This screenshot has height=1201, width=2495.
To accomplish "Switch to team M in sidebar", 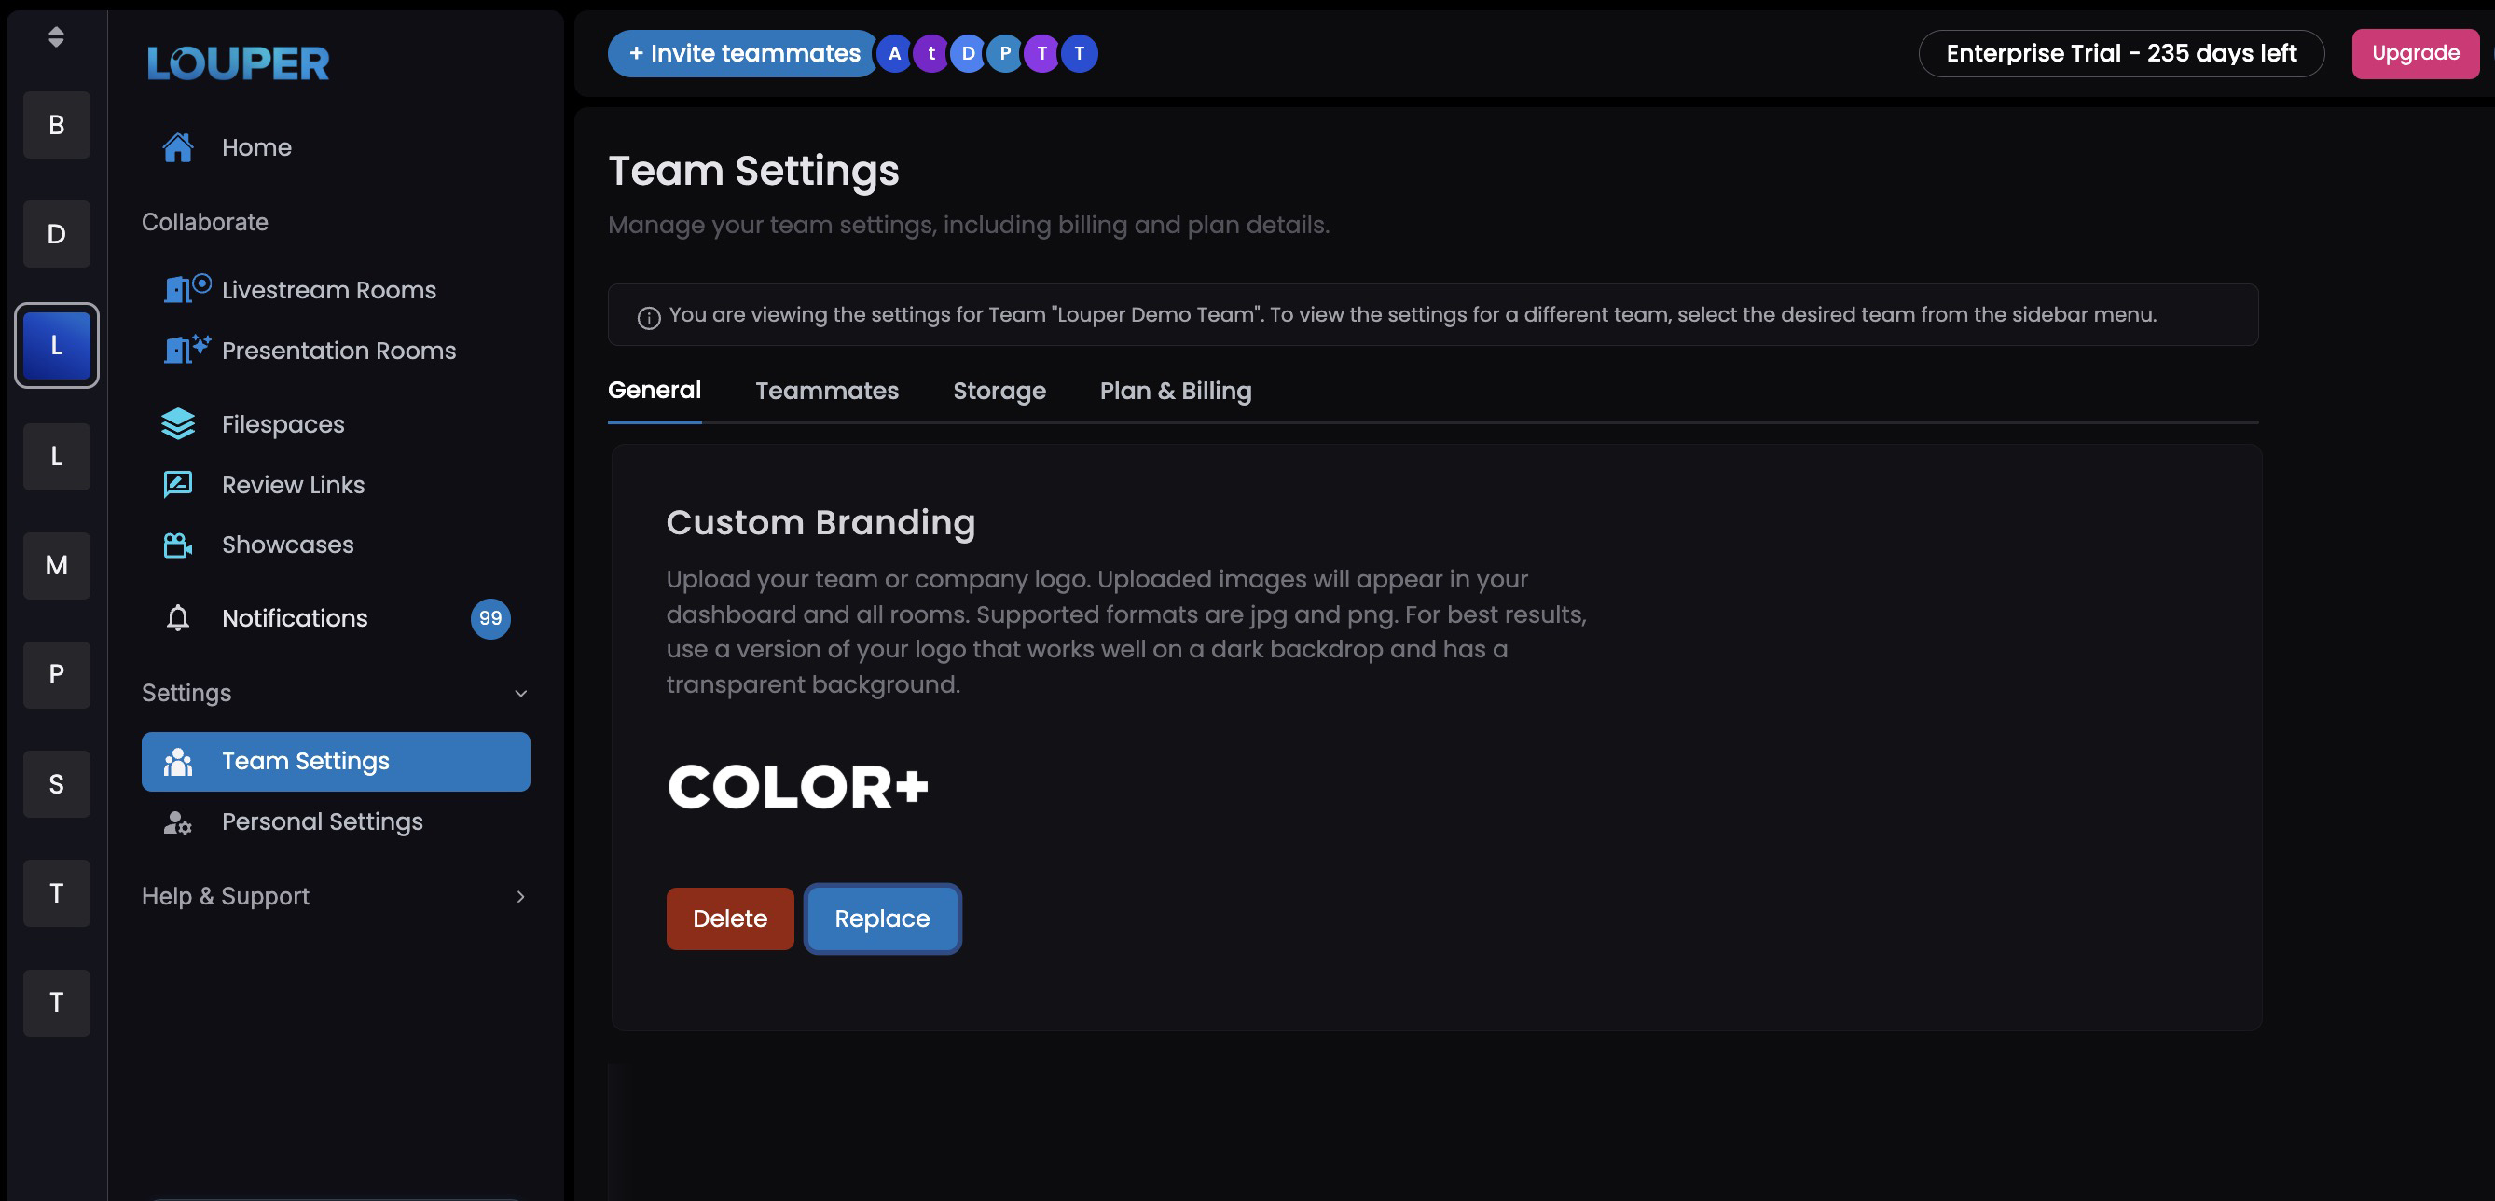I will (57, 566).
